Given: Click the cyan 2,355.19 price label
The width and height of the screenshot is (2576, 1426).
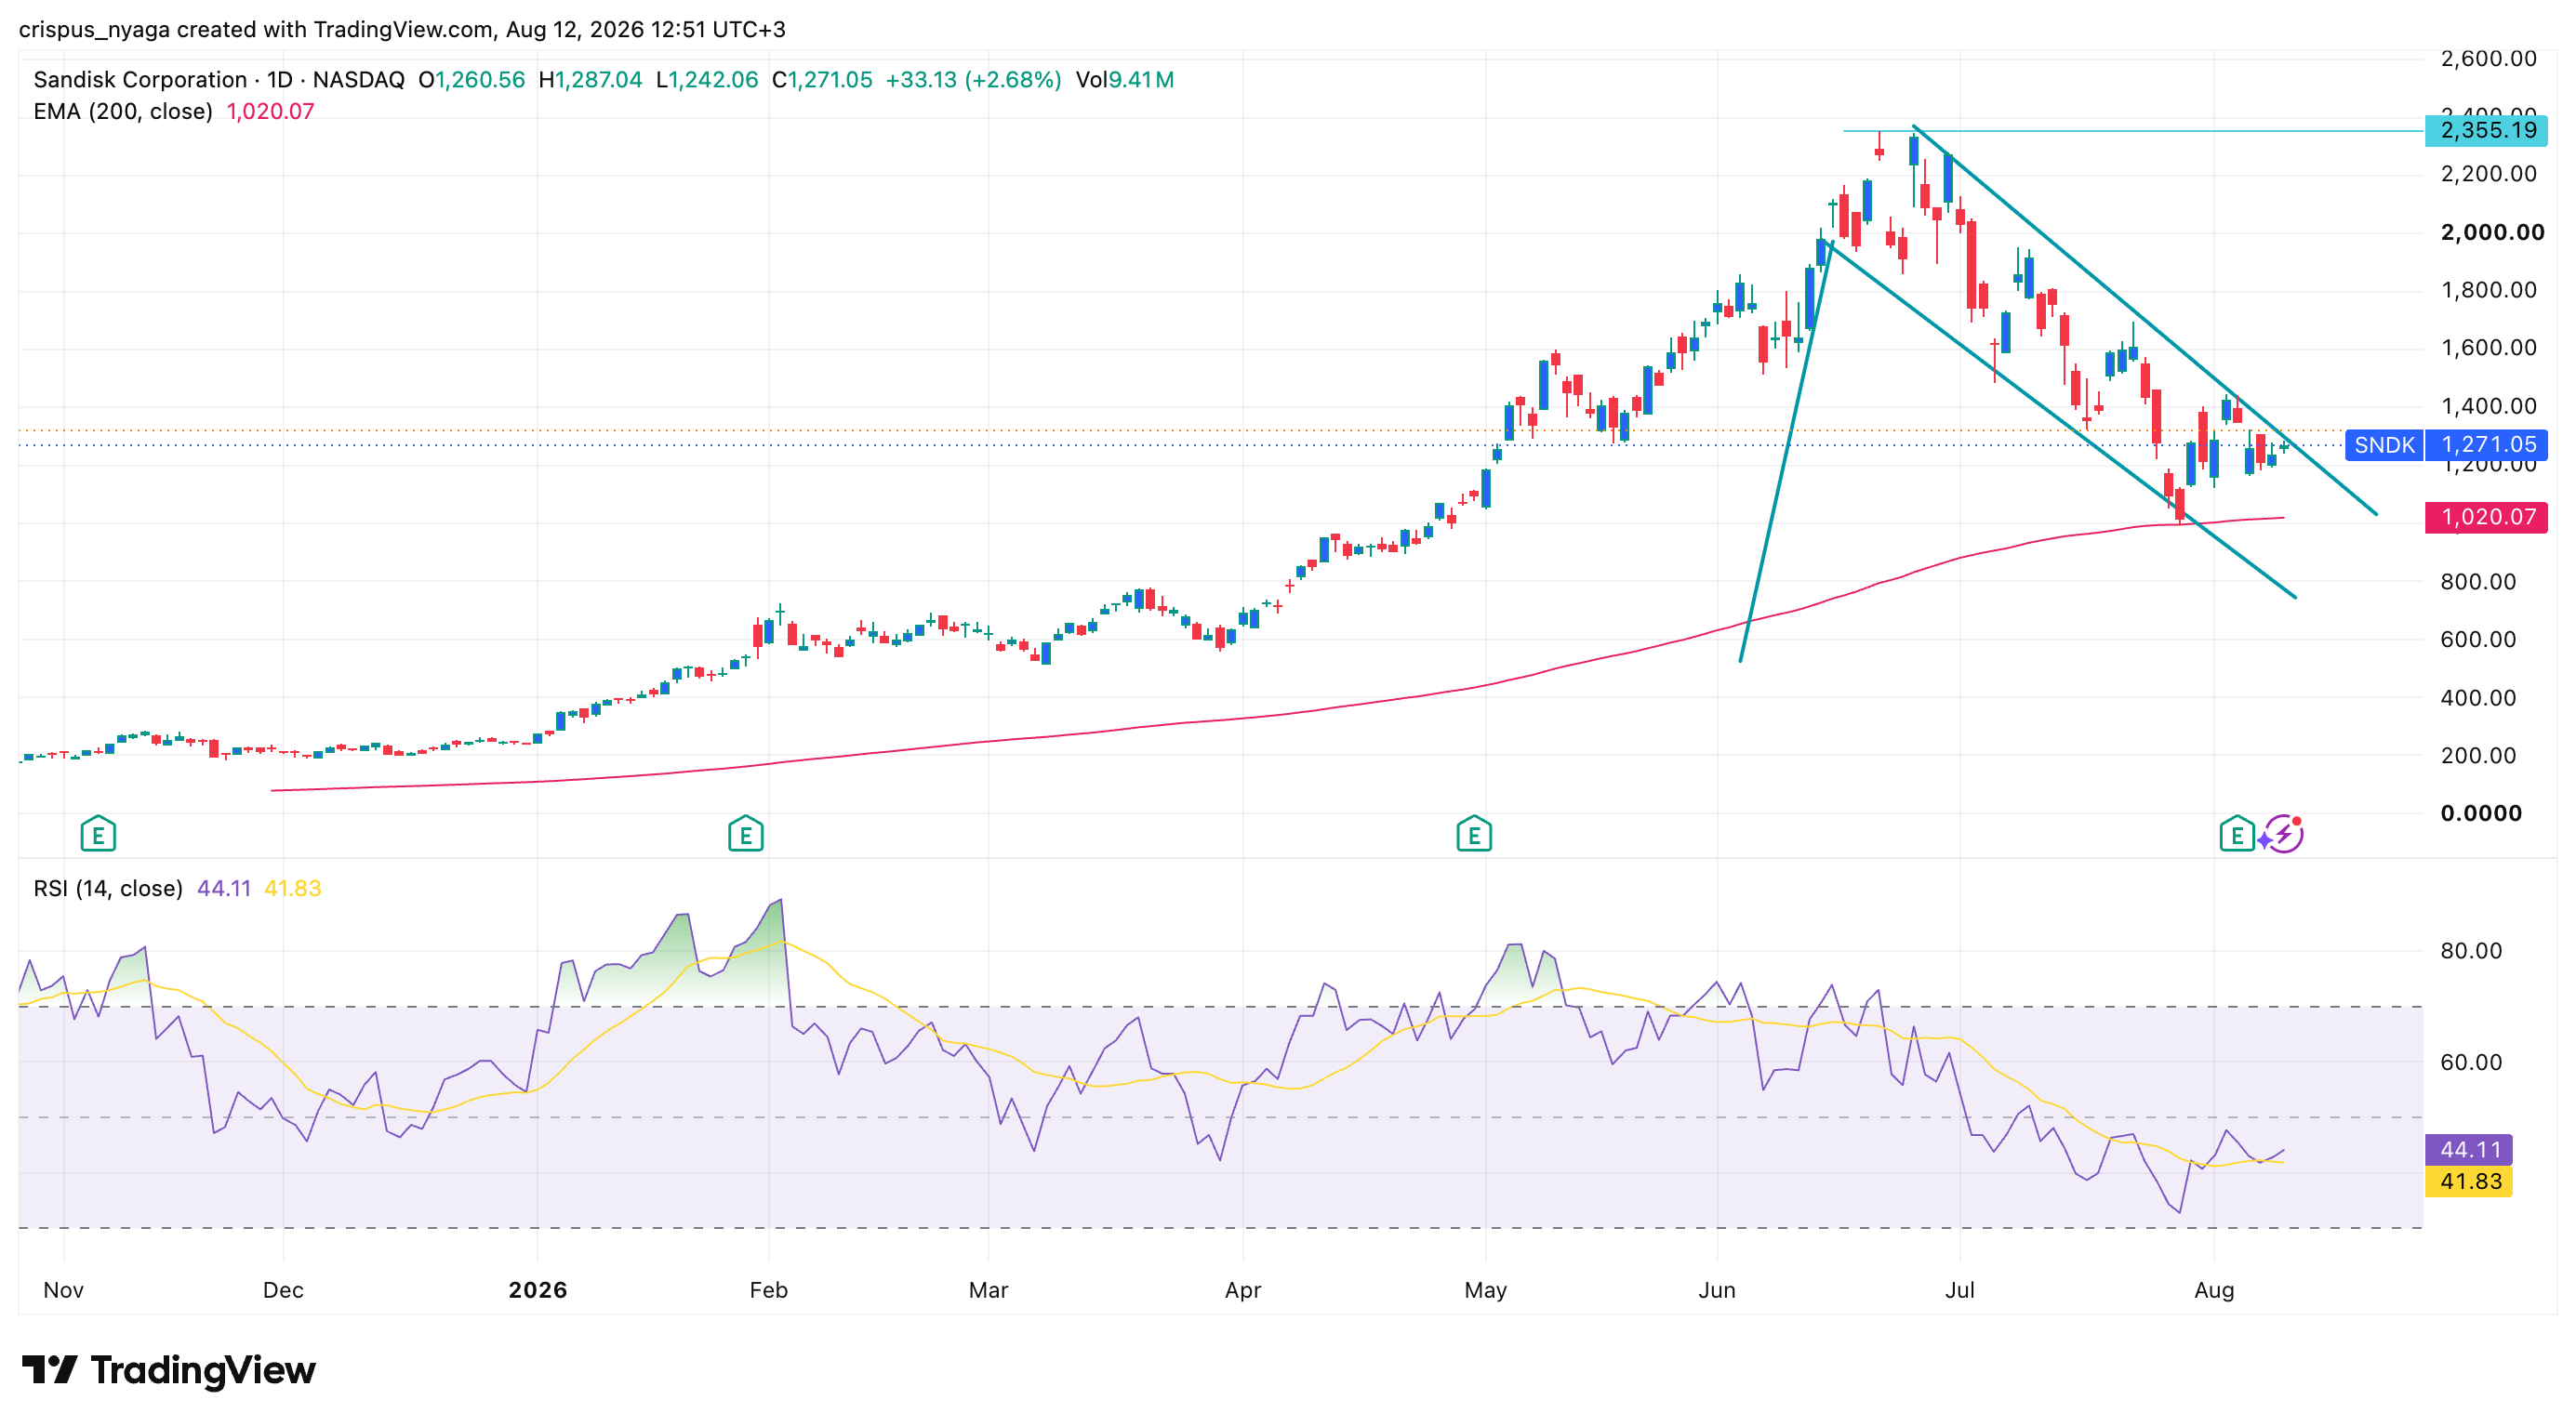Looking at the screenshot, I should 2486,130.
